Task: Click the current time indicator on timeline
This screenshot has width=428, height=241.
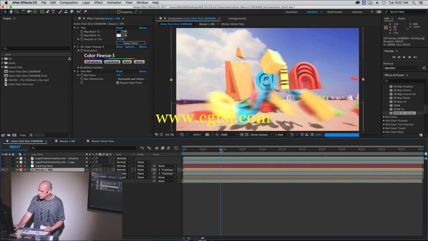Action: (220, 149)
